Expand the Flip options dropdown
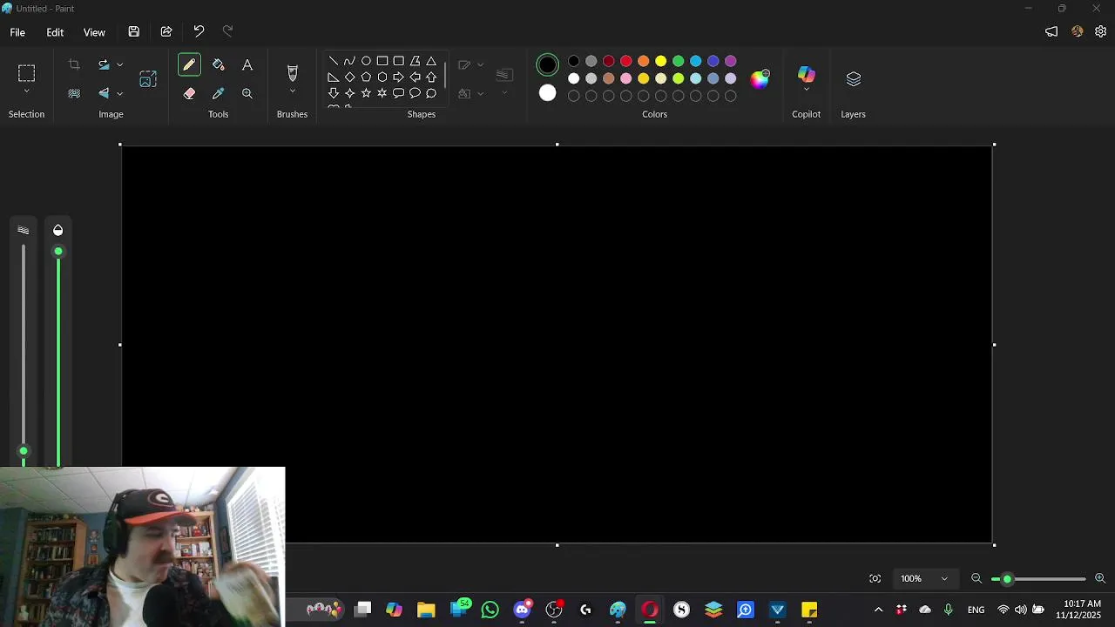This screenshot has width=1115, height=627. pos(120,94)
